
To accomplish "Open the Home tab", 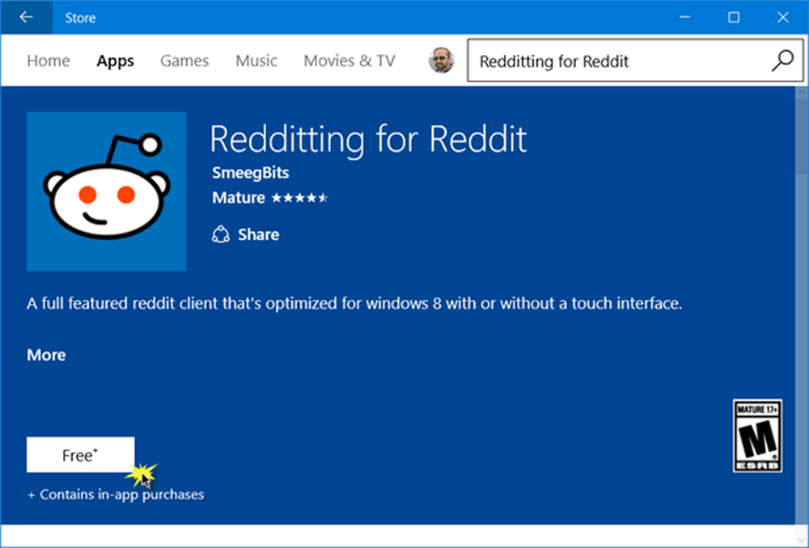I will 49,61.
